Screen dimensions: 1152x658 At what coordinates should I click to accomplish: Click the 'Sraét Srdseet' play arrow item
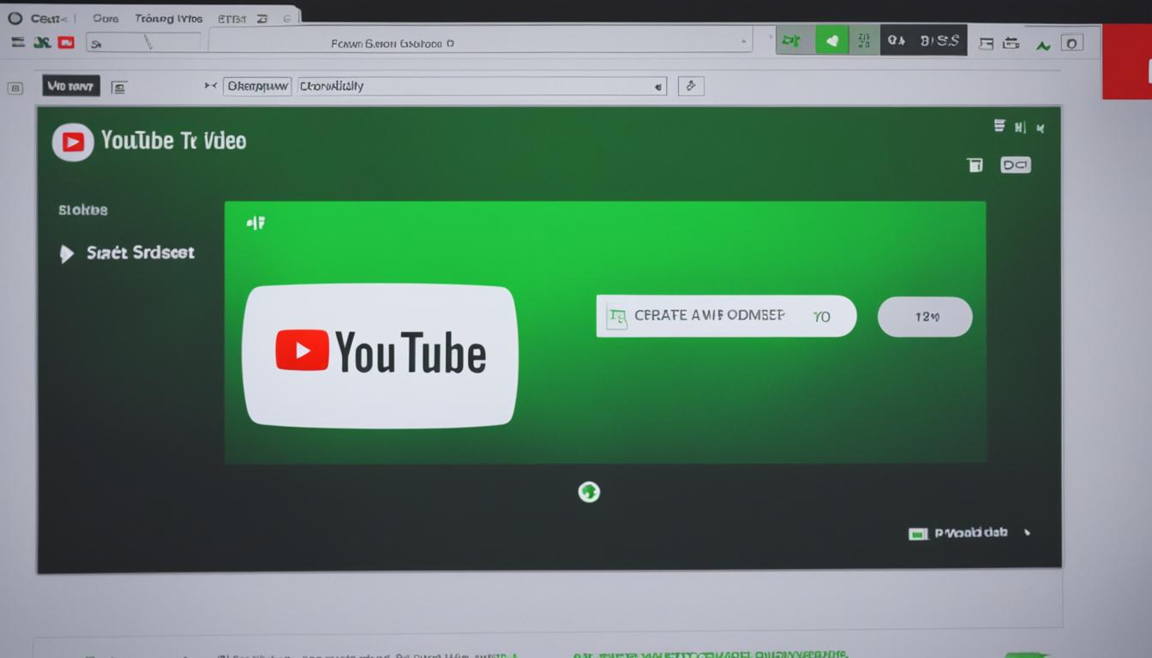click(127, 253)
